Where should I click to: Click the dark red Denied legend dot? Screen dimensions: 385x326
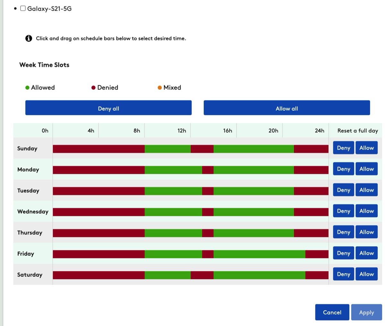(93, 88)
